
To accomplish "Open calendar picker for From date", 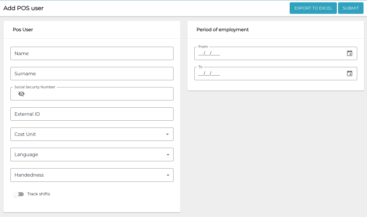I will (350, 53).
